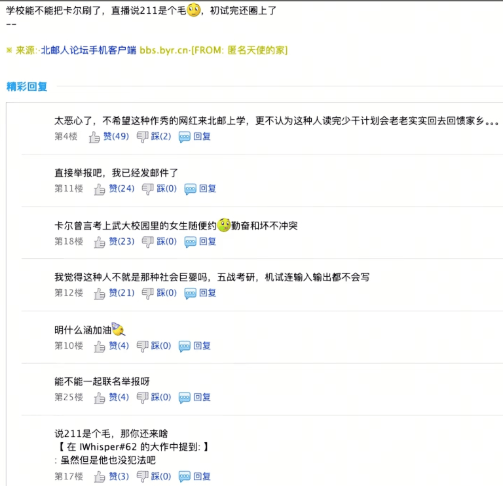
Task: Click 踩(0) on the 10th floor reply
Action: click(x=161, y=345)
